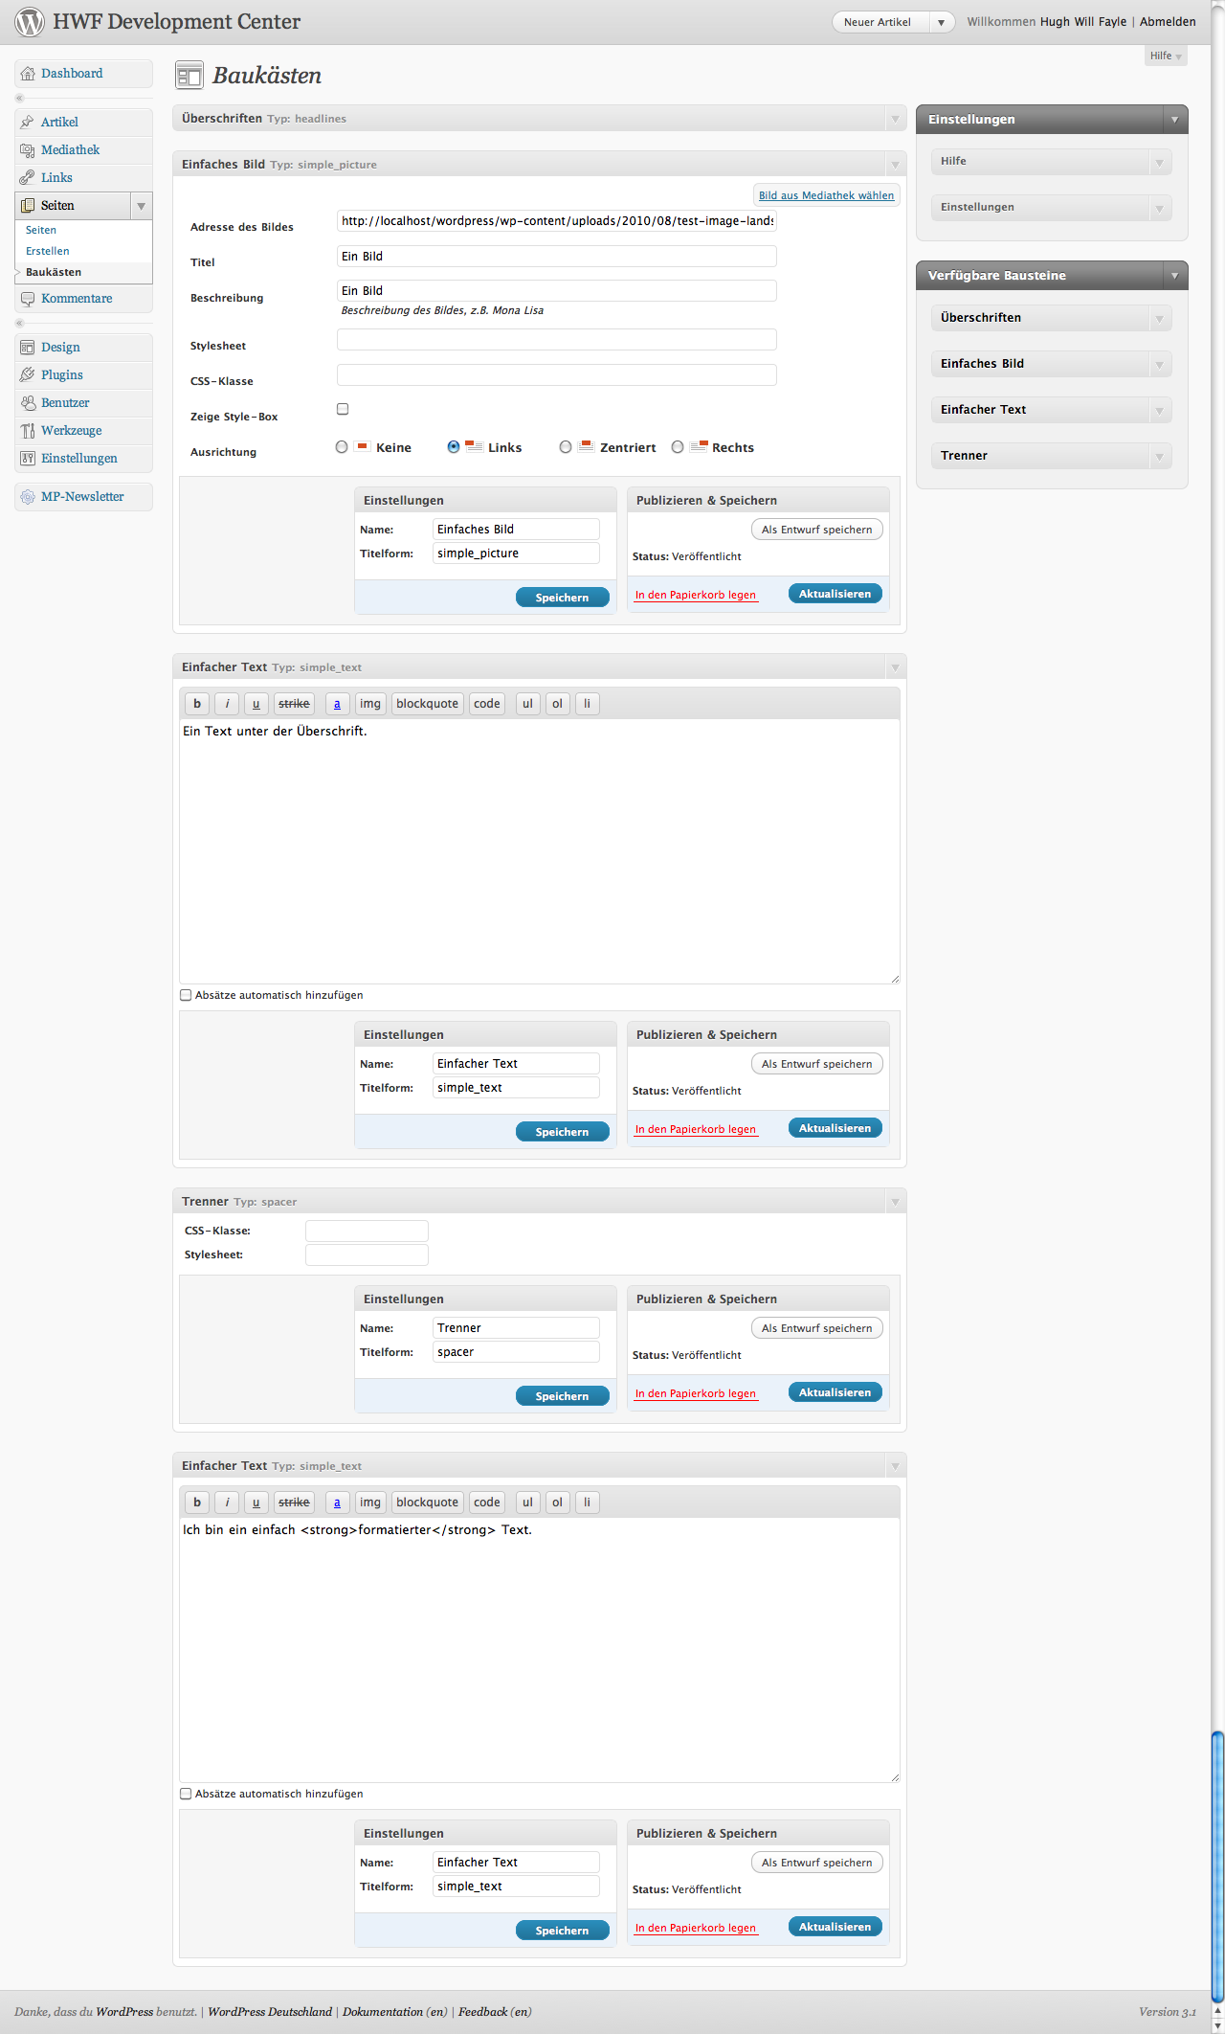Click the Links chain icon
The height and width of the screenshot is (2034, 1225).
tap(28, 178)
